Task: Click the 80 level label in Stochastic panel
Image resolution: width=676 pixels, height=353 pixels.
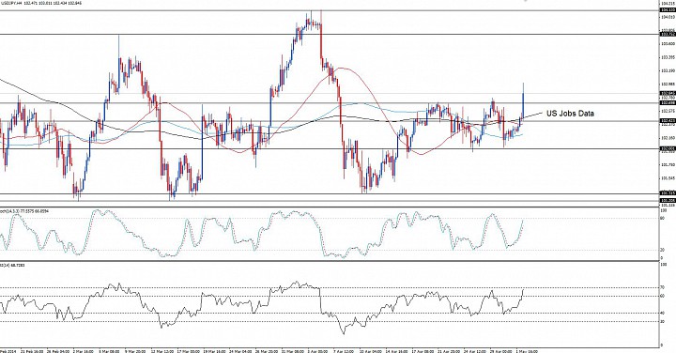Action: [x=663, y=218]
